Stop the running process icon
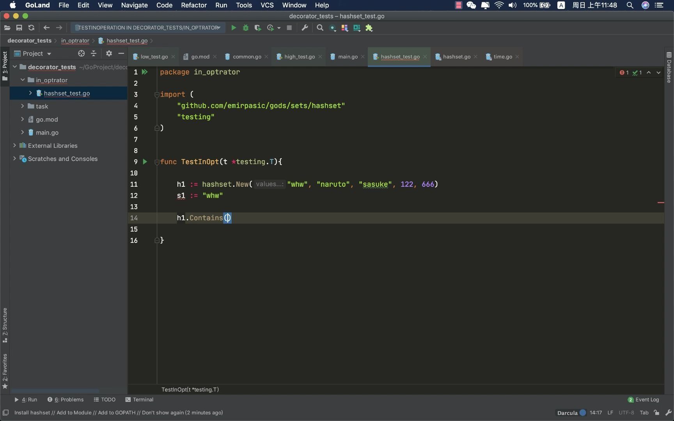674x421 pixels. [x=289, y=28]
